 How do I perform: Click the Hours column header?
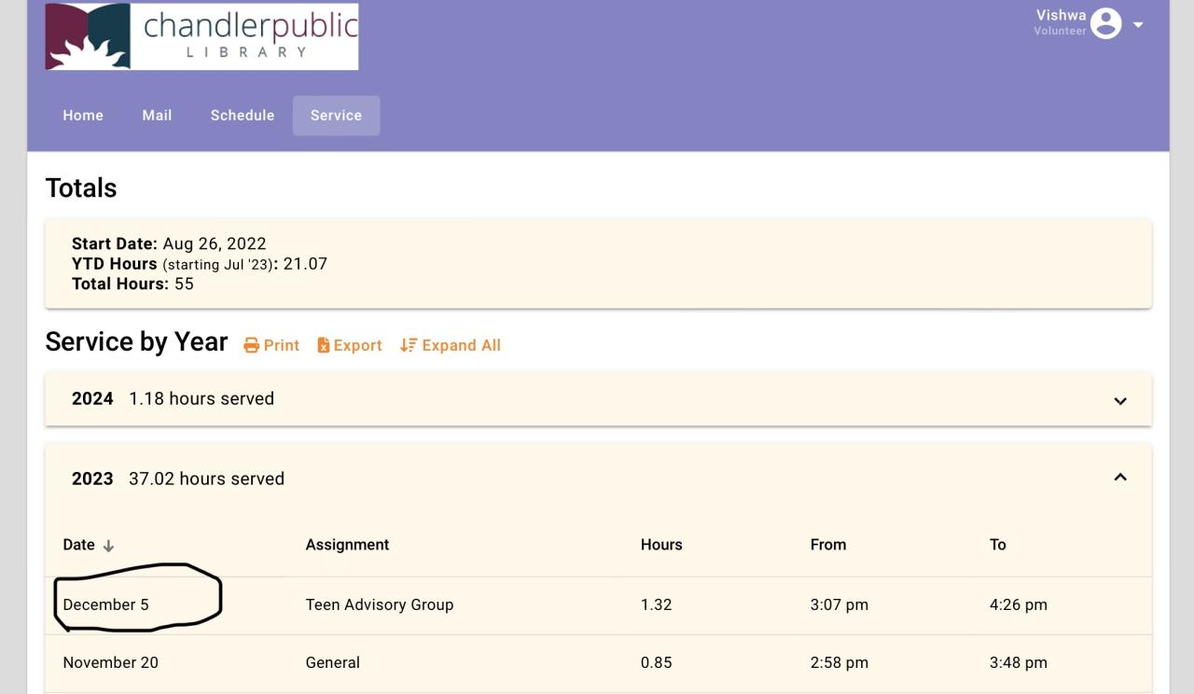(x=661, y=545)
